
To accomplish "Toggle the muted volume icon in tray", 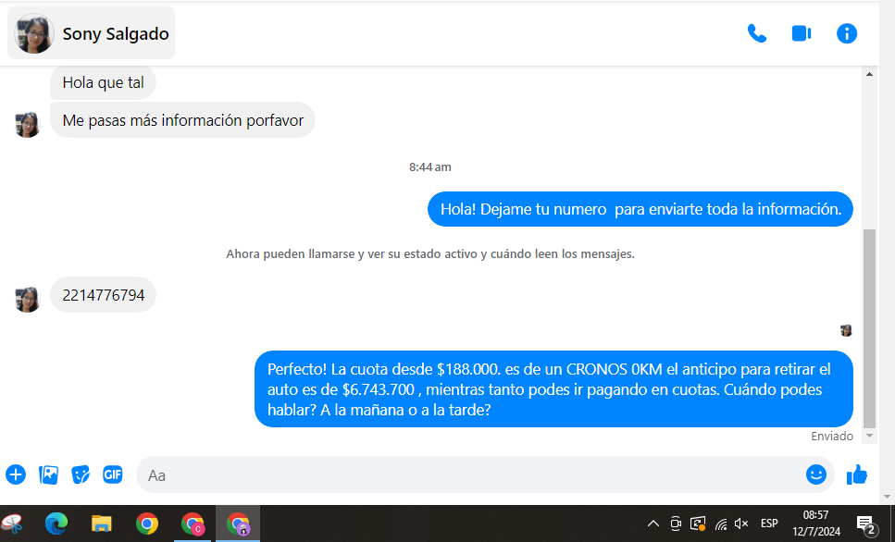I will (x=741, y=524).
